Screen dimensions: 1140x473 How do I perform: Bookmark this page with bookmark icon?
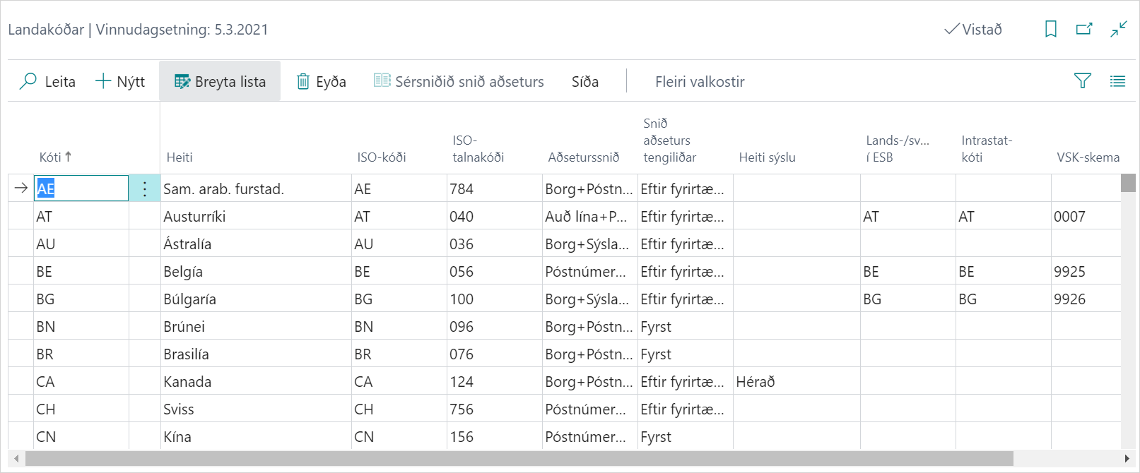point(1051,29)
